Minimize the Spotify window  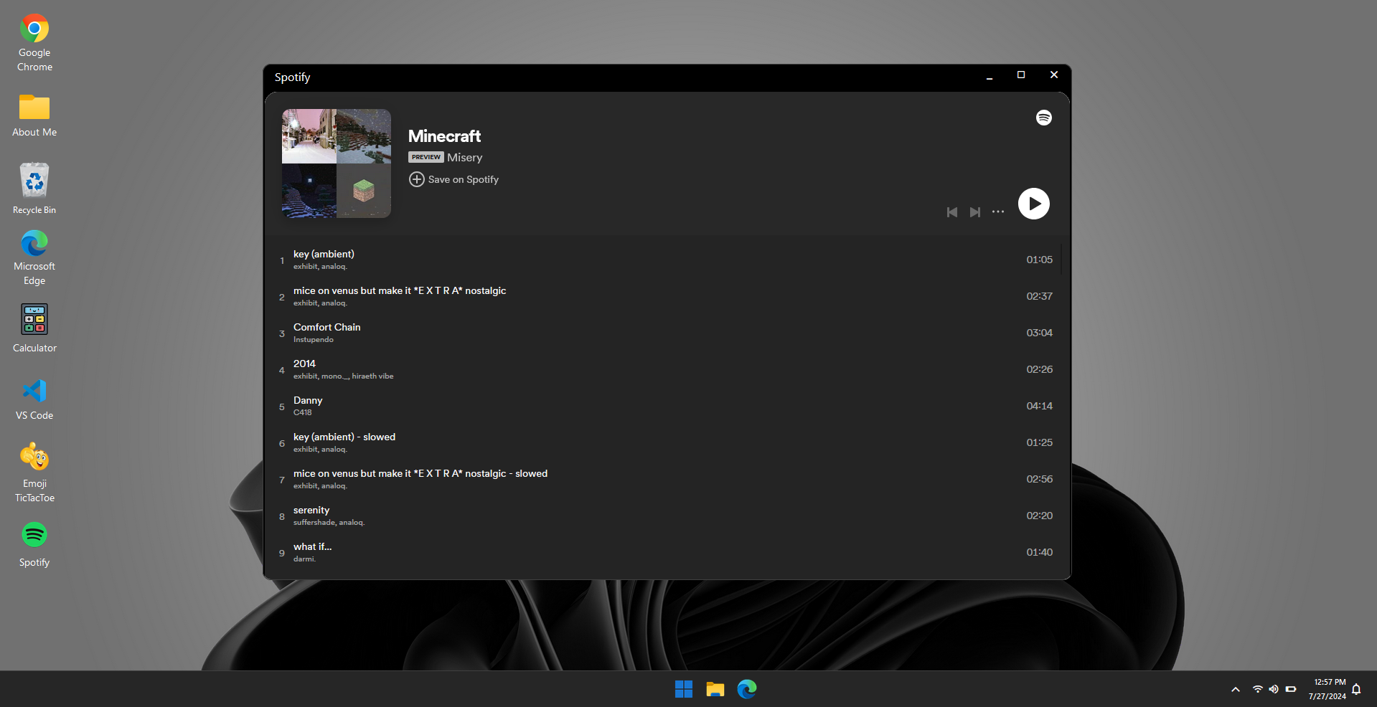[x=990, y=76]
